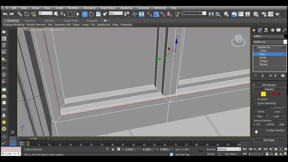Image resolution: width=288 pixels, height=162 pixels.
Task: Open the Hierarchy command panel tab
Action: point(266,30)
